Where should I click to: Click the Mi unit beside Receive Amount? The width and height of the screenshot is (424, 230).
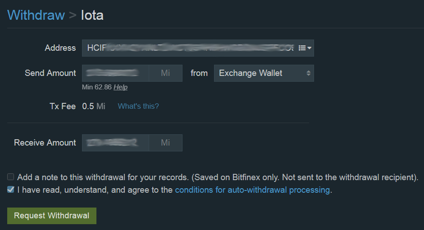[165, 143]
